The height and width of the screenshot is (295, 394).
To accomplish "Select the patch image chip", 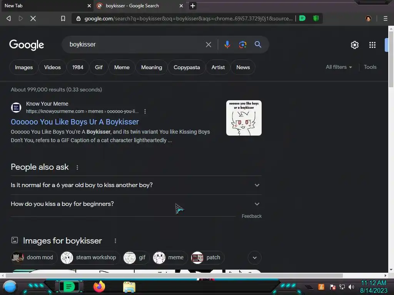I will (207, 258).
